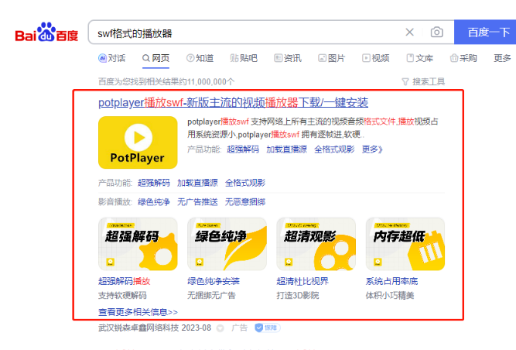Click the 广告 label
Image resolution: width=516 pixels, height=350 pixels.
(x=239, y=328)
